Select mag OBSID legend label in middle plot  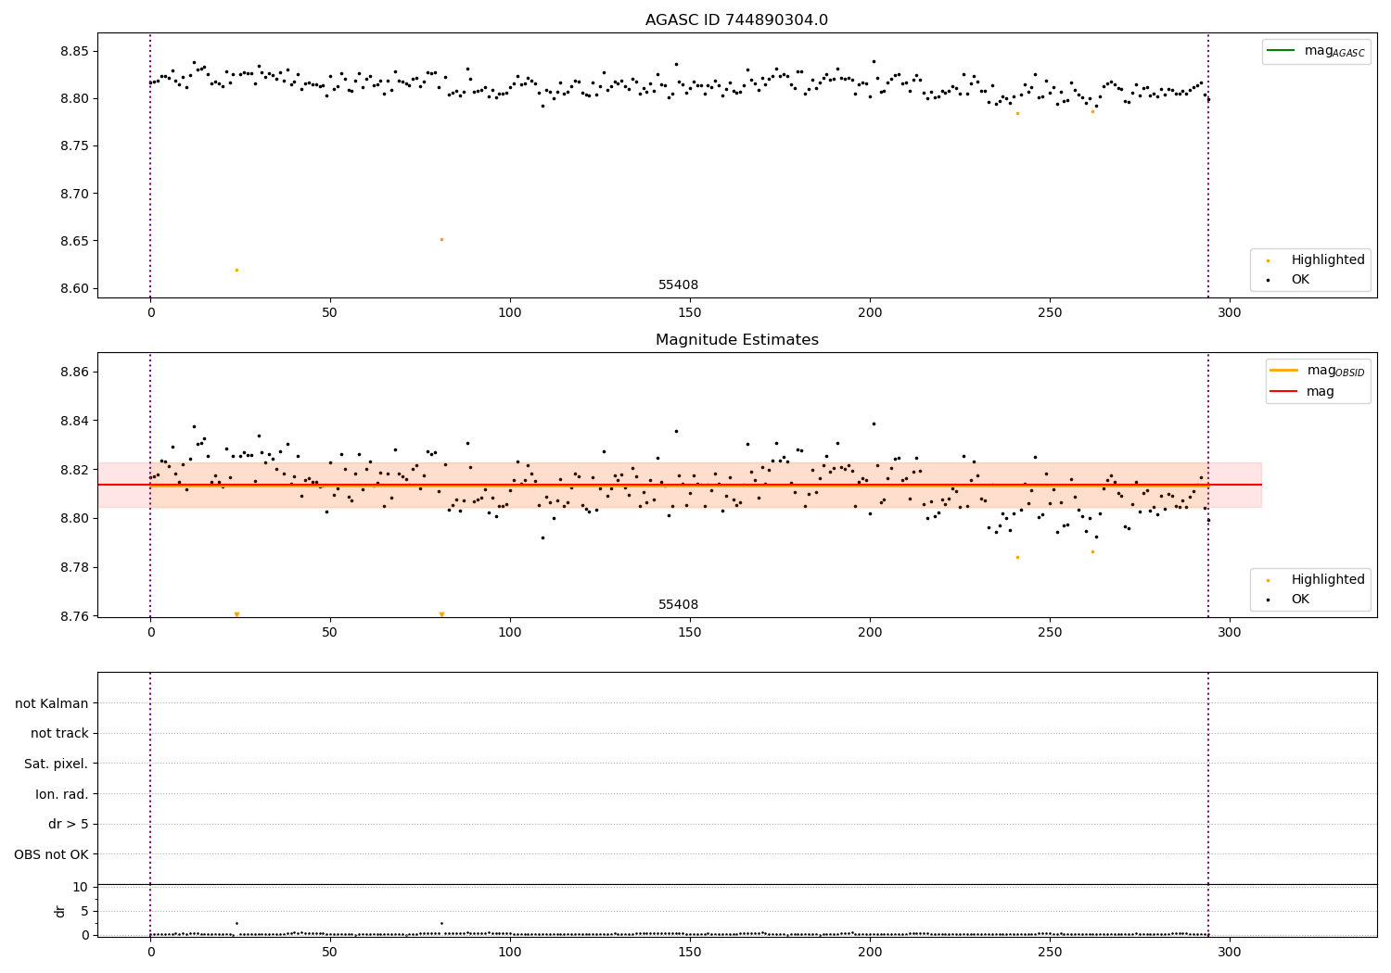[1336, 372]
